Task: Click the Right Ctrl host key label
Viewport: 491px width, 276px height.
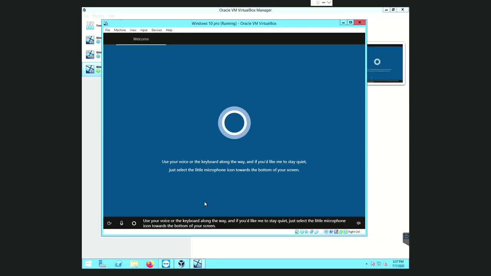Action: pyautogui.click(x=354, y=232)
